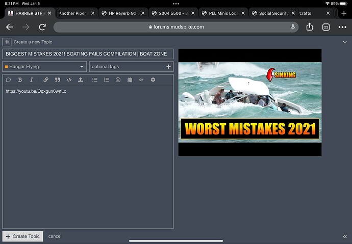Close the Social Security tab
This screenshot has height=244, width=352.
click(293, 13)
